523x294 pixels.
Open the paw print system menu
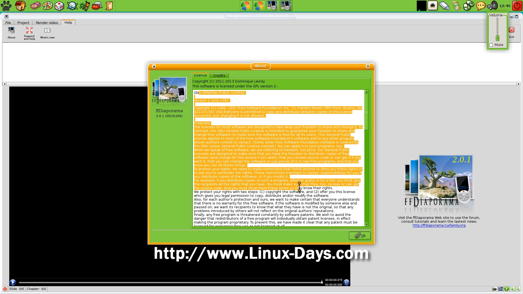click(x=6, y=6)
